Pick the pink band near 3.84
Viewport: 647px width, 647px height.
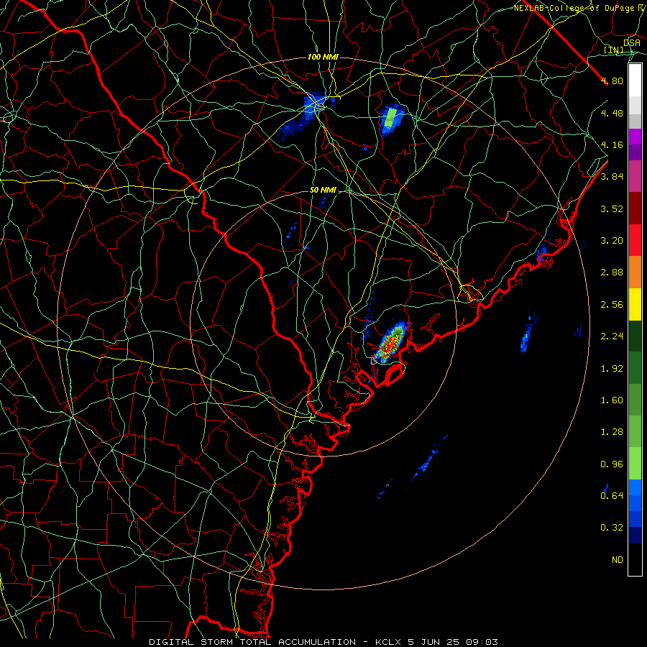click(x=635, y=177)
